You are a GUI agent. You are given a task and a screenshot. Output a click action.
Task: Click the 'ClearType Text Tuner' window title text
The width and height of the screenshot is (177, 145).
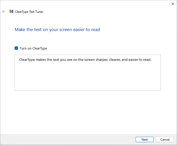tap(29, 12)
